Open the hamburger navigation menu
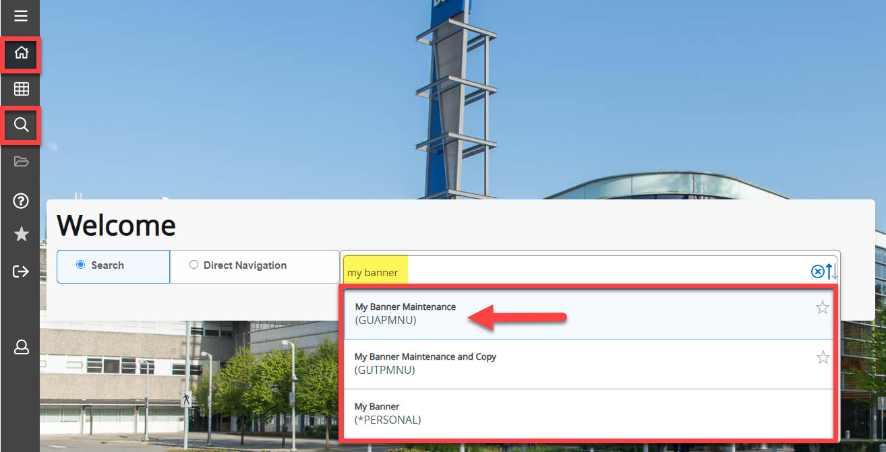 click(20, 15)
